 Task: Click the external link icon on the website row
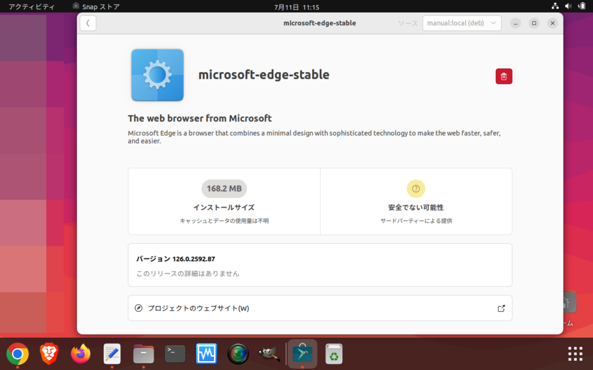pos(501,309)
